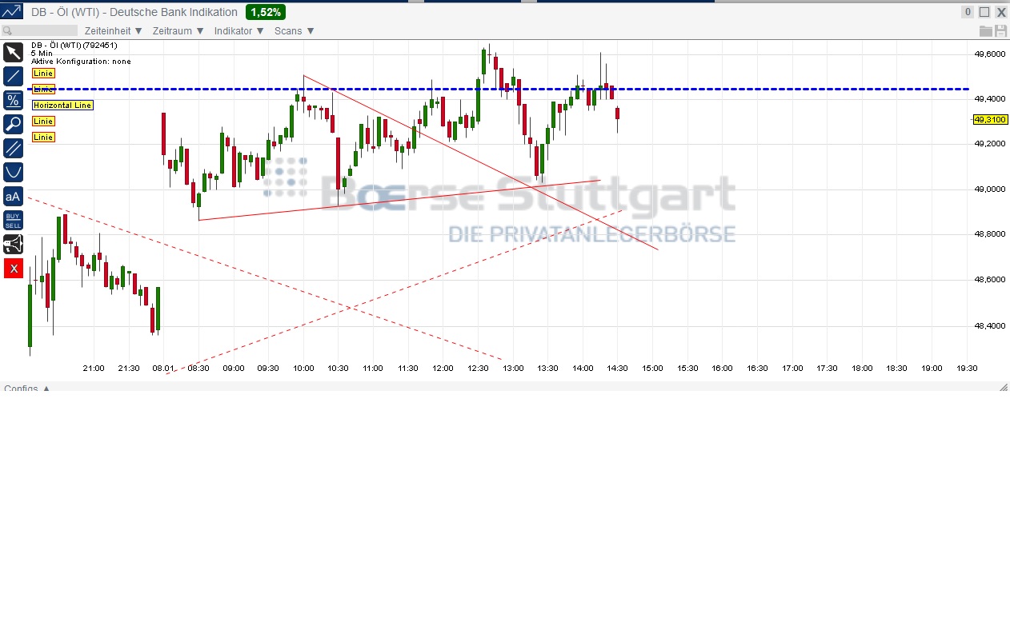The image size is (1010, 630).
Task: Click the megaphone alert tool
Action: [x=14, y=244]
